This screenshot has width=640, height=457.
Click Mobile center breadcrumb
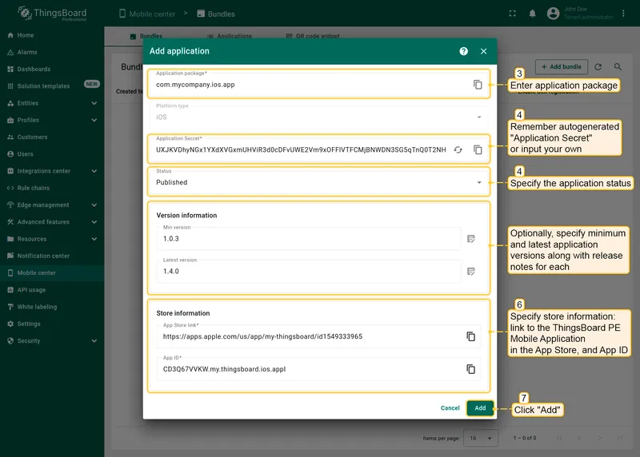147,14
